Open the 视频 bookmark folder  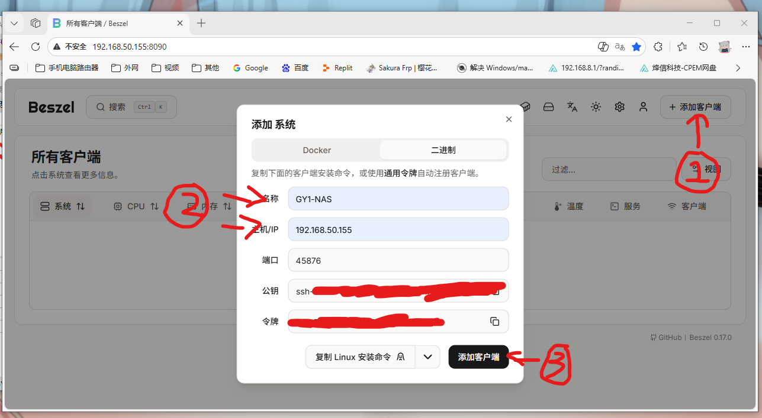(x=165, y=68)
